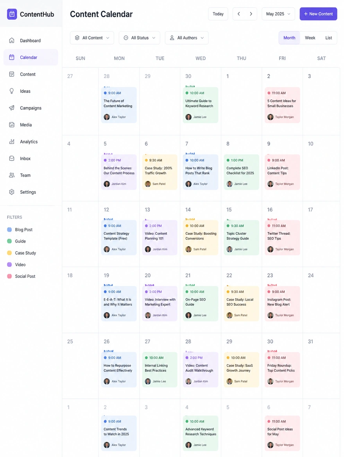Click the plus icon in New Content

pos(306,14)
